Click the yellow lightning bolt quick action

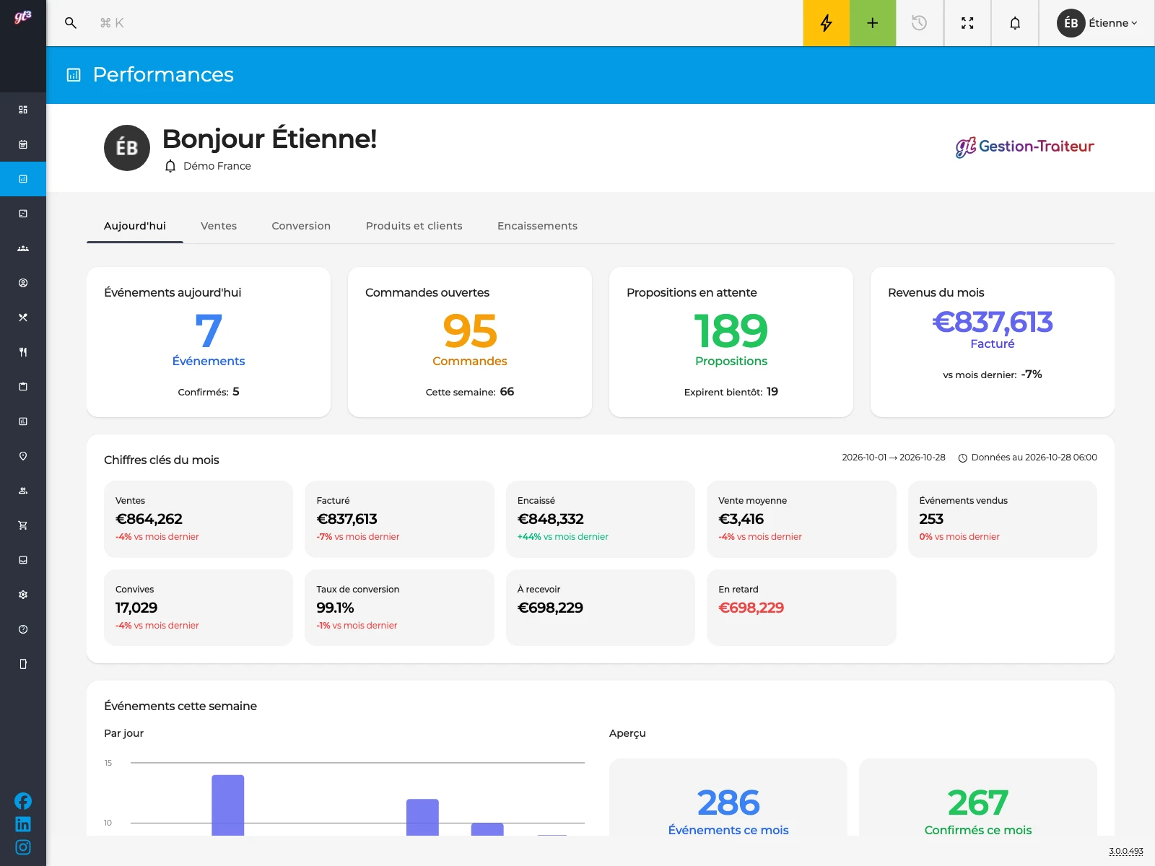pos(826,23)
